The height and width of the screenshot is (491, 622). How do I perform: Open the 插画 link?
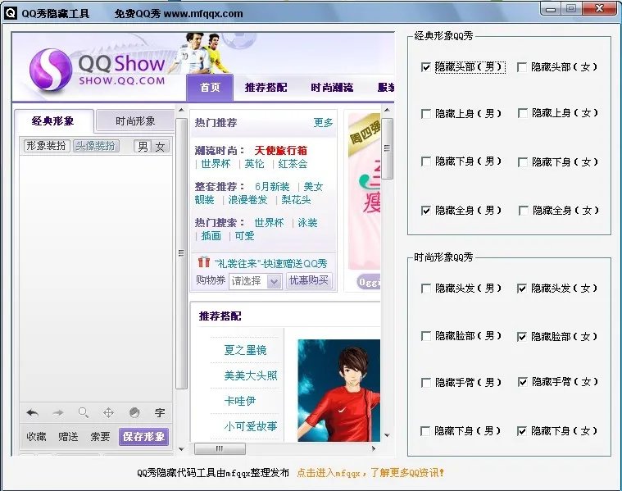[x=211, y=236]
